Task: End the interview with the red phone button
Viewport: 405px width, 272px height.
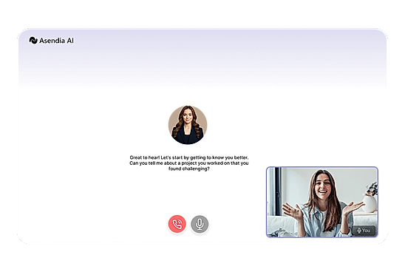Action: pyautogui.click(x=177, y=224)
